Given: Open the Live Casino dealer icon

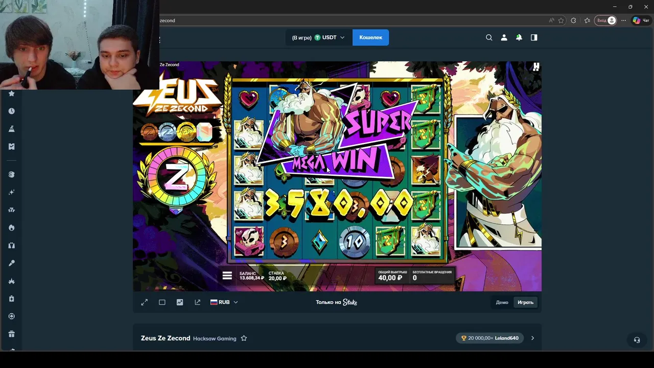Looking at the screenshot, I should click(11, 245).
